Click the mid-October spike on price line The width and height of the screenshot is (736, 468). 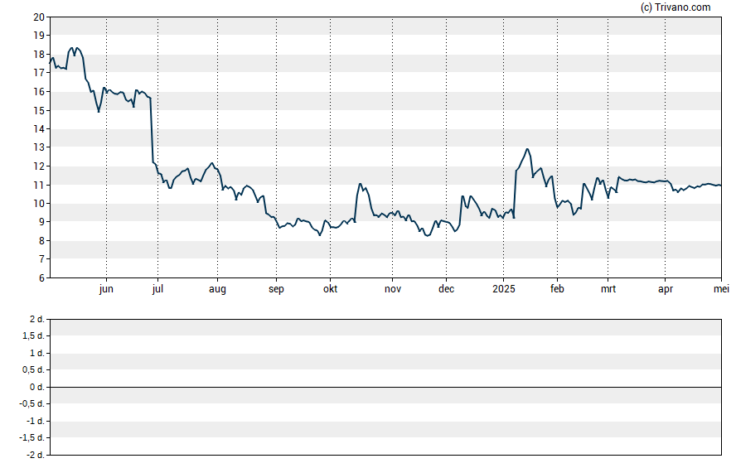[360, 184]
